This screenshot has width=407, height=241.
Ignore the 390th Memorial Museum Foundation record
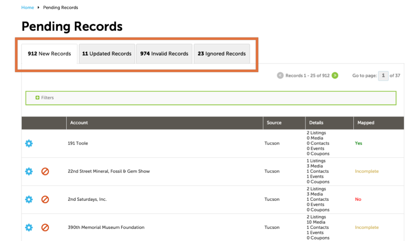[x=45, y=228]
